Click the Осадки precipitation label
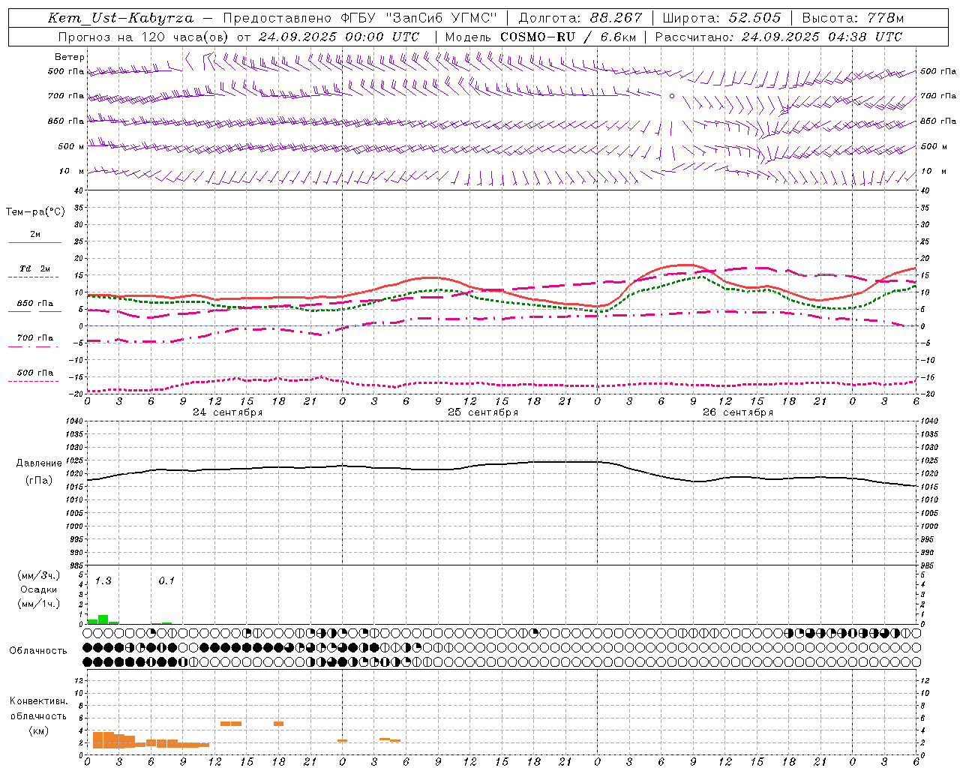This screenshot has width=960, height=768. tap(39, 589)
